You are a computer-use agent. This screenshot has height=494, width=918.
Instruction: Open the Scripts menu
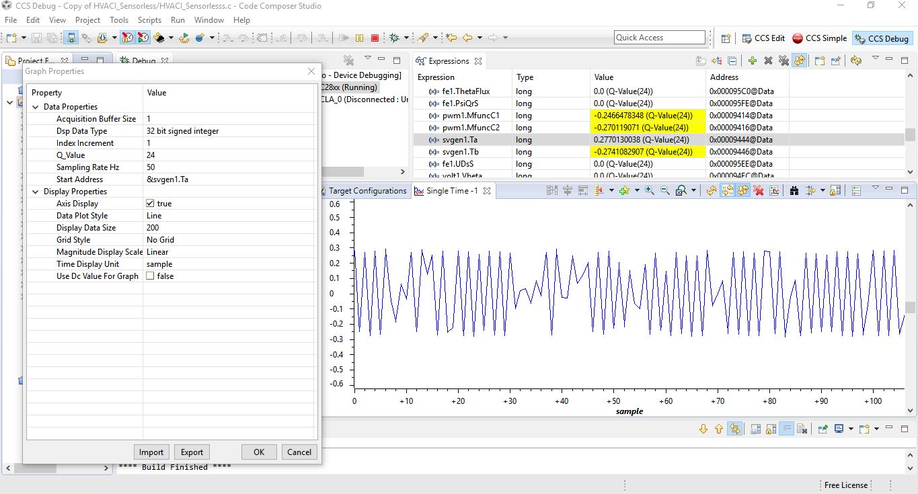click(149, 20)
